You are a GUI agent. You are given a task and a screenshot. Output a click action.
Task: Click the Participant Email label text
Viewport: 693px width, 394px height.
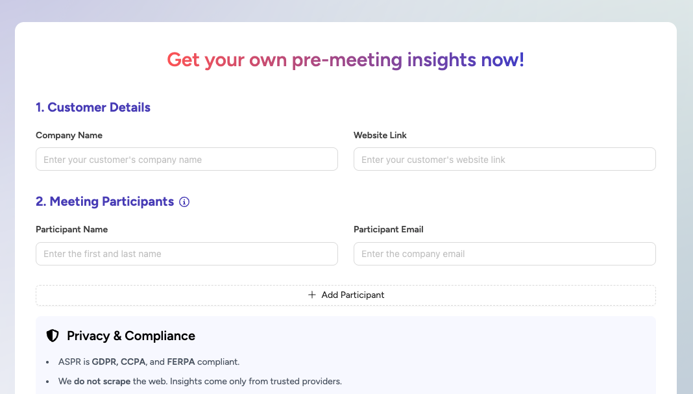[388, 230]
